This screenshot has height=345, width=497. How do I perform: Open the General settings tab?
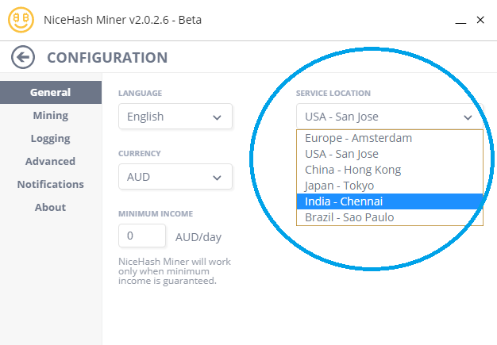tap(51, 93)
